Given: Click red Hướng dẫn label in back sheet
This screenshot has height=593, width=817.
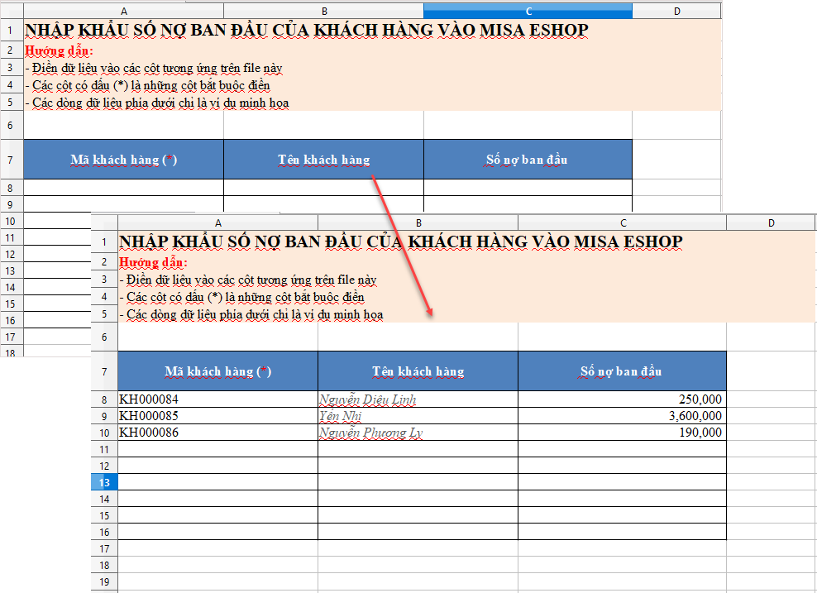Looking at the screenshot, I should pyautogui.click(x=59, y=50).
